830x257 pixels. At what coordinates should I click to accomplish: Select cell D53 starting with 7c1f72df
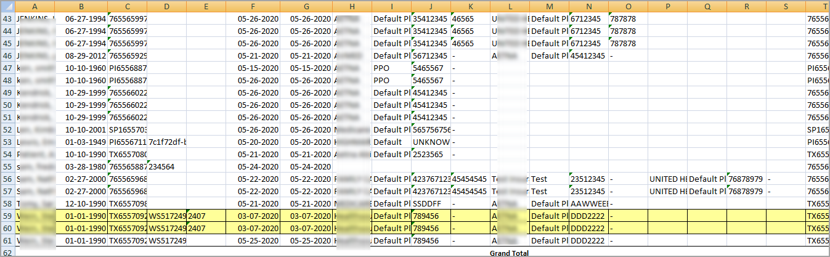[166, 142]
